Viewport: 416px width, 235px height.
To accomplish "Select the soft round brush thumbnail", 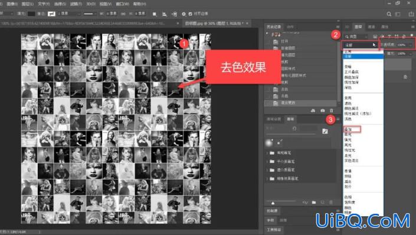I will (269, 142).
